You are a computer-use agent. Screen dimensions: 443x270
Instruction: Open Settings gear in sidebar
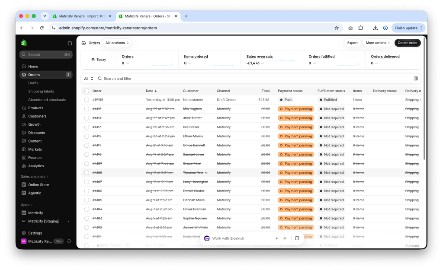pyautogui.click(x=24, y=233)
